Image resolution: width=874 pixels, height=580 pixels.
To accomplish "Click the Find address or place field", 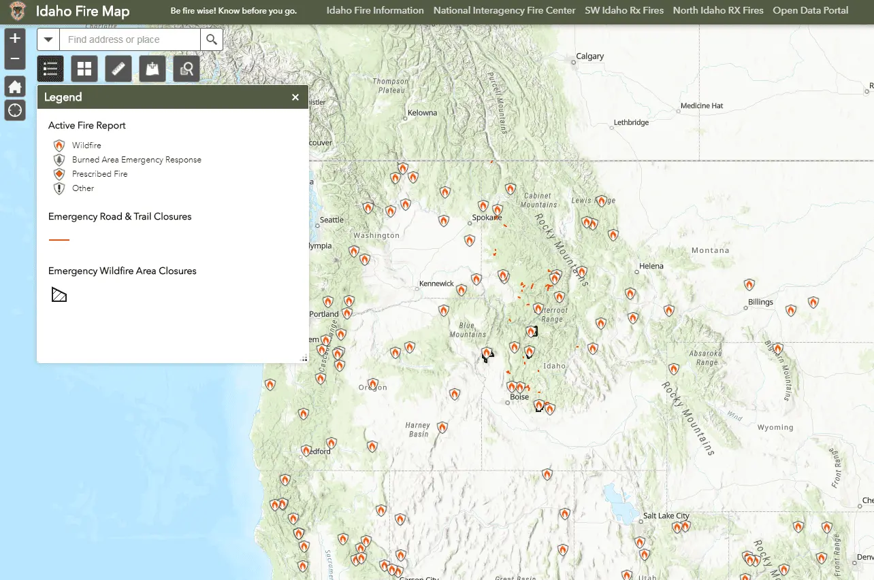I will click(x=129, y=40).
